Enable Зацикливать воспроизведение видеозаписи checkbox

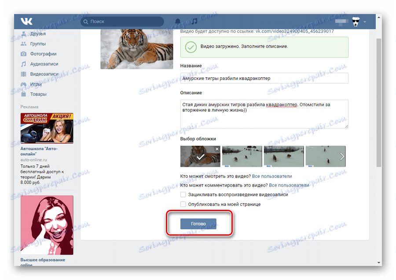183,195
